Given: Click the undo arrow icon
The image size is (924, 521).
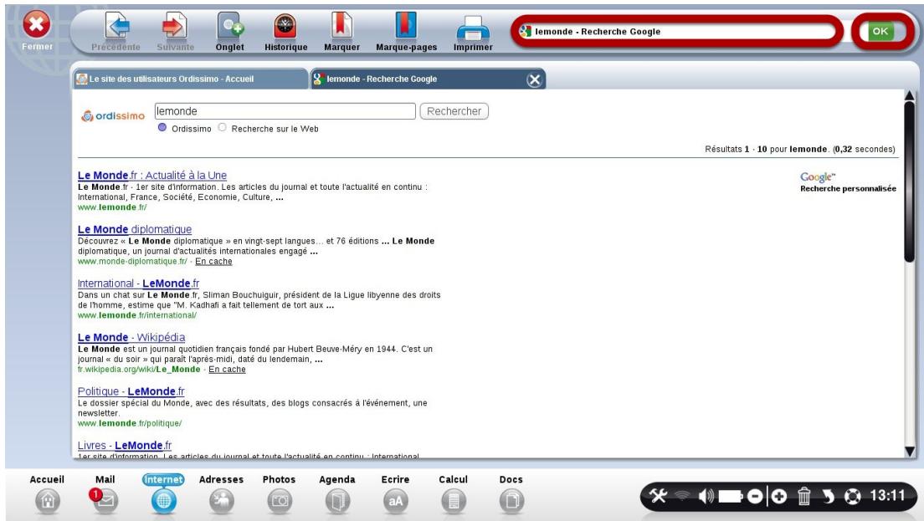Looking at the screenshot, I should coord(828,497).
